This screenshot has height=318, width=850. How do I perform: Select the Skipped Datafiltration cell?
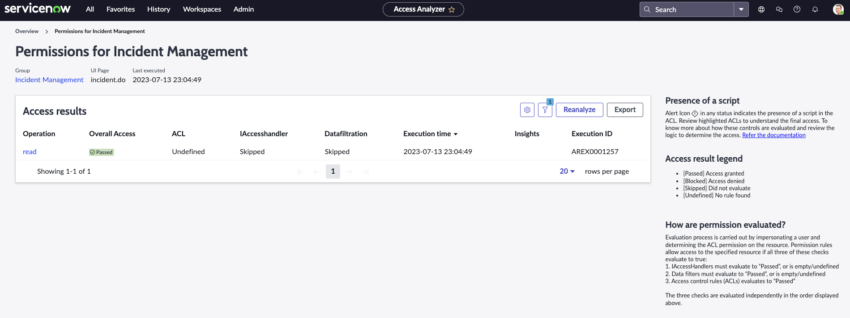click(337, 152)
